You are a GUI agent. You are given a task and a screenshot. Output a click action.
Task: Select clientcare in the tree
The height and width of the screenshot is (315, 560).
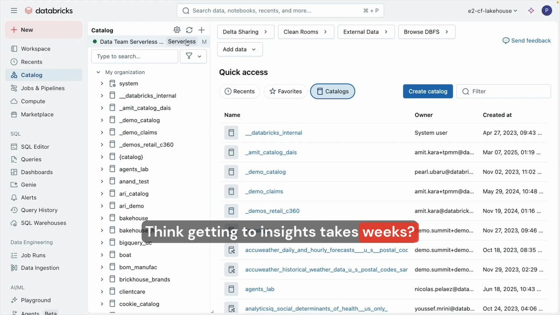point(132,292)
